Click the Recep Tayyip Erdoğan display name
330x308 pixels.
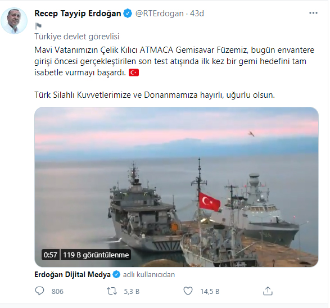78,13
